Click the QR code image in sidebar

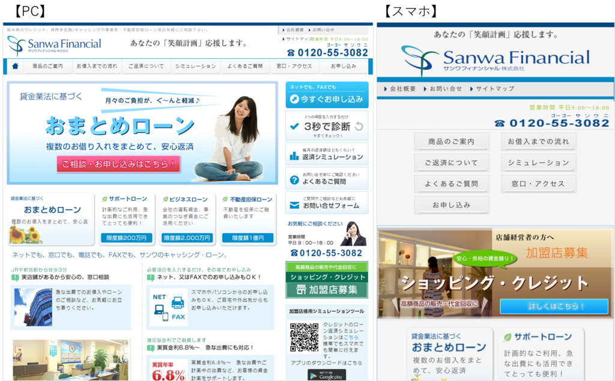coord(304,338)
